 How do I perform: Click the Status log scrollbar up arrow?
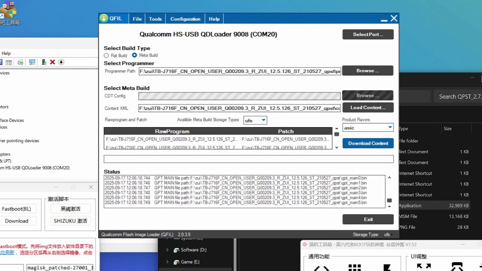[389, 178]
